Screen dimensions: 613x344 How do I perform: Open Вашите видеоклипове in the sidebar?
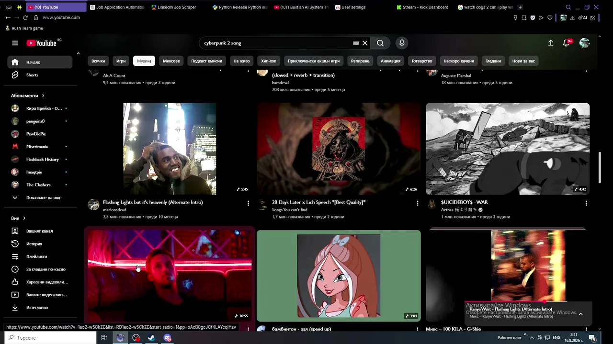(40, 295)
